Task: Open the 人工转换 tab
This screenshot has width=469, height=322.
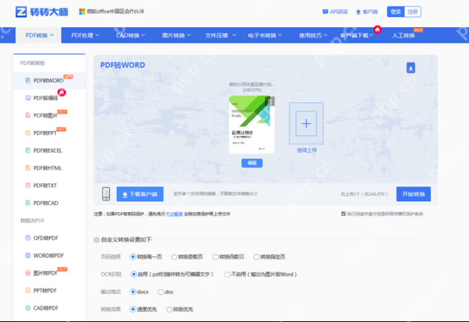Action: coord(403,35)
